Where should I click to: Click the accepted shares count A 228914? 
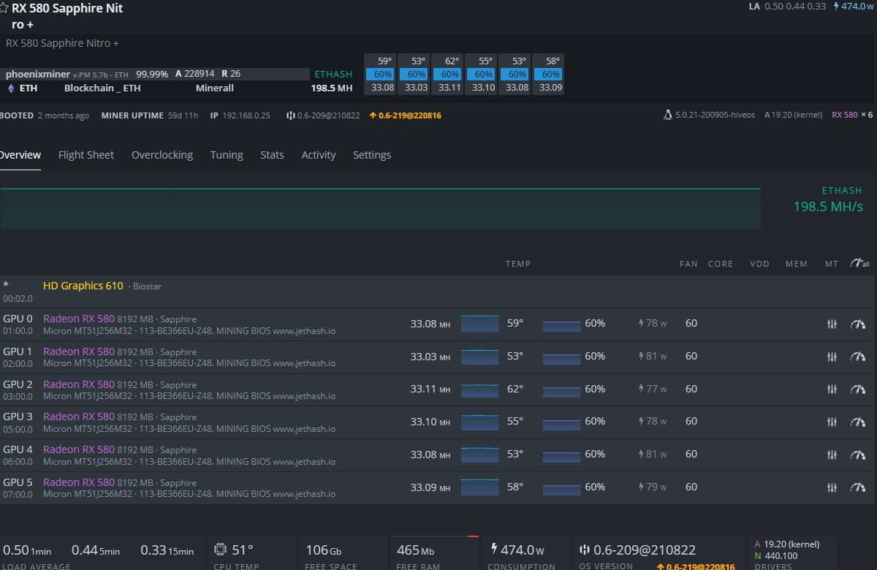[194, 74]
